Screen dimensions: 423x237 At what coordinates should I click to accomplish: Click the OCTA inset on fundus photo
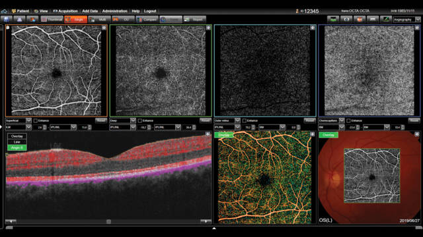click(x=372, y=176)
